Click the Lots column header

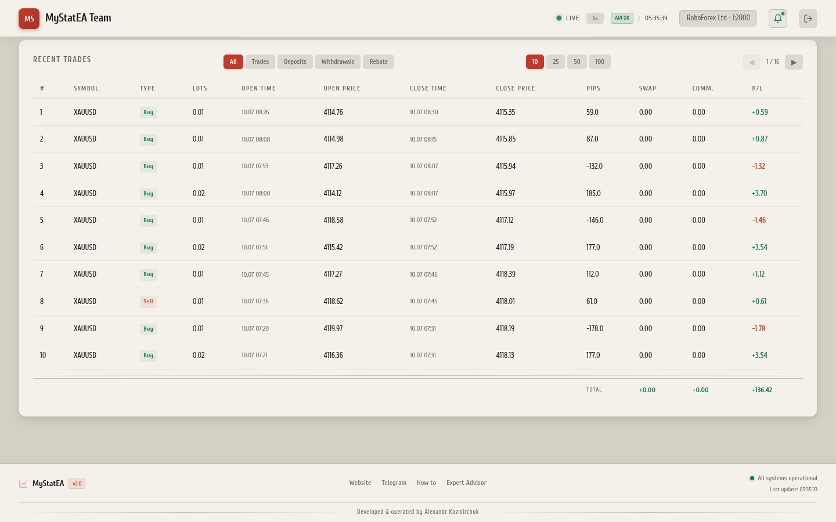[x=200, y=89]
